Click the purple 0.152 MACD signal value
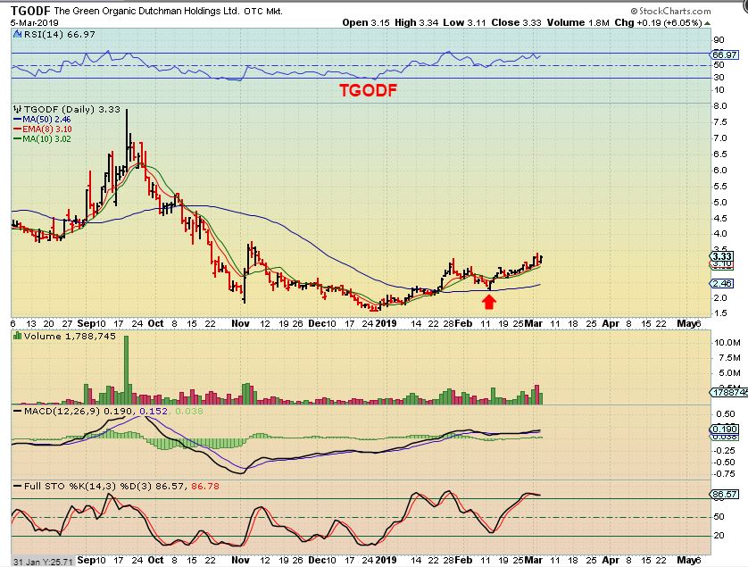Image resolution: width=748 pixels, height=567 pixels. 154,411
